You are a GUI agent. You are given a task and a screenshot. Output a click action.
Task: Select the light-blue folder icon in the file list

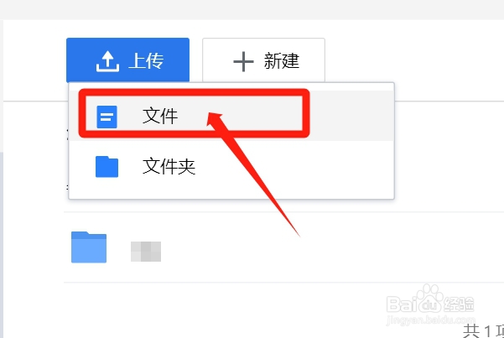[89, 247]
